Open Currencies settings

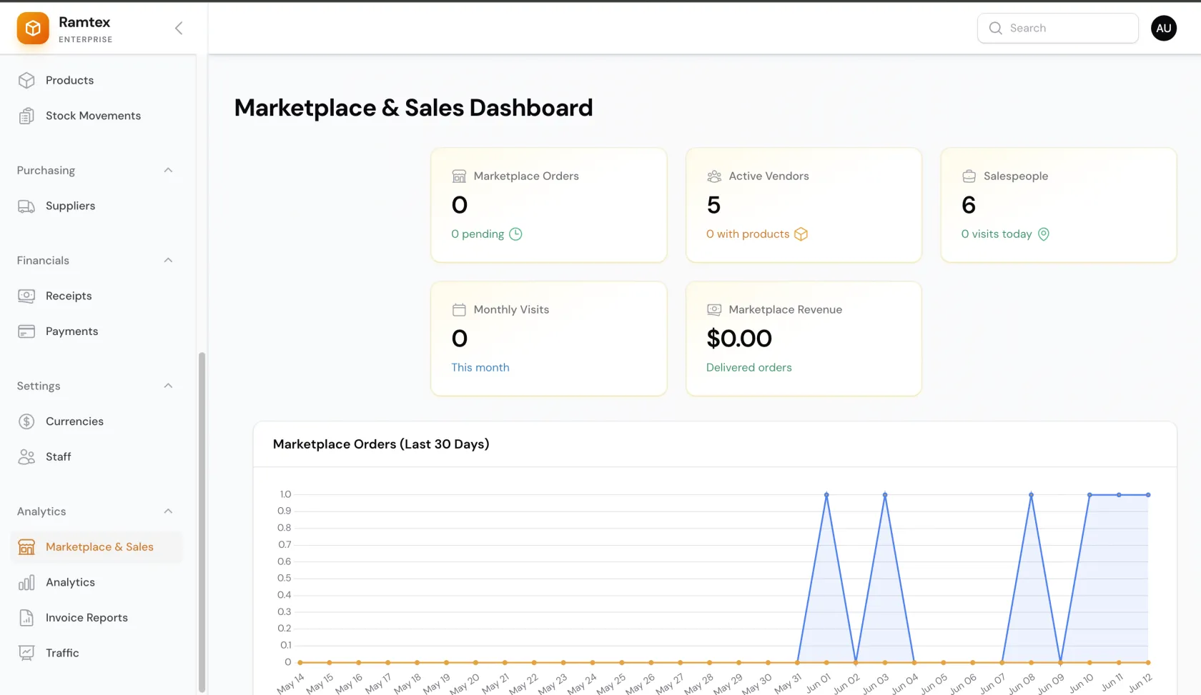[97, 421]
